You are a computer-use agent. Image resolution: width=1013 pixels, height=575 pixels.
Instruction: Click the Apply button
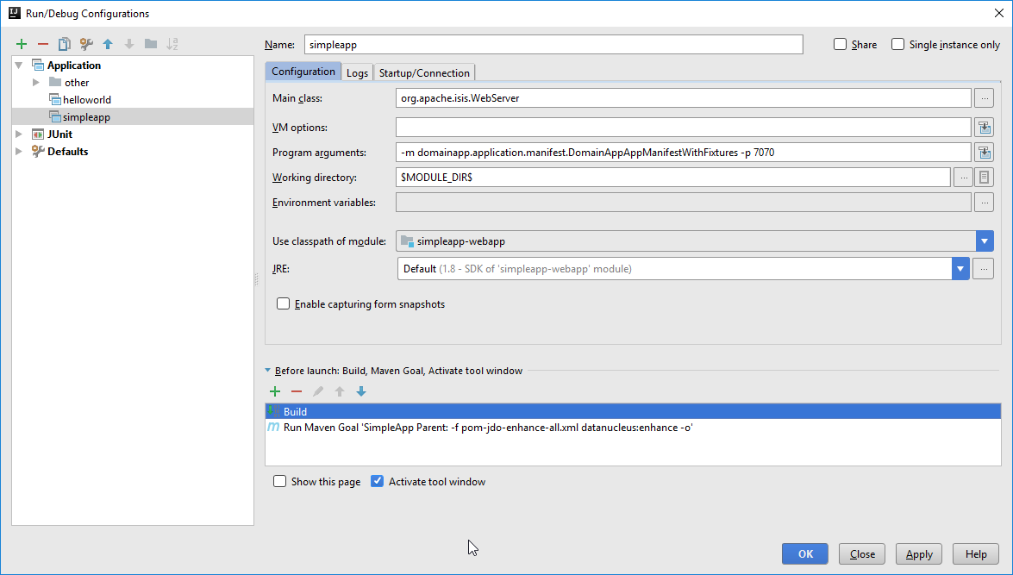(x=919, y=554)
